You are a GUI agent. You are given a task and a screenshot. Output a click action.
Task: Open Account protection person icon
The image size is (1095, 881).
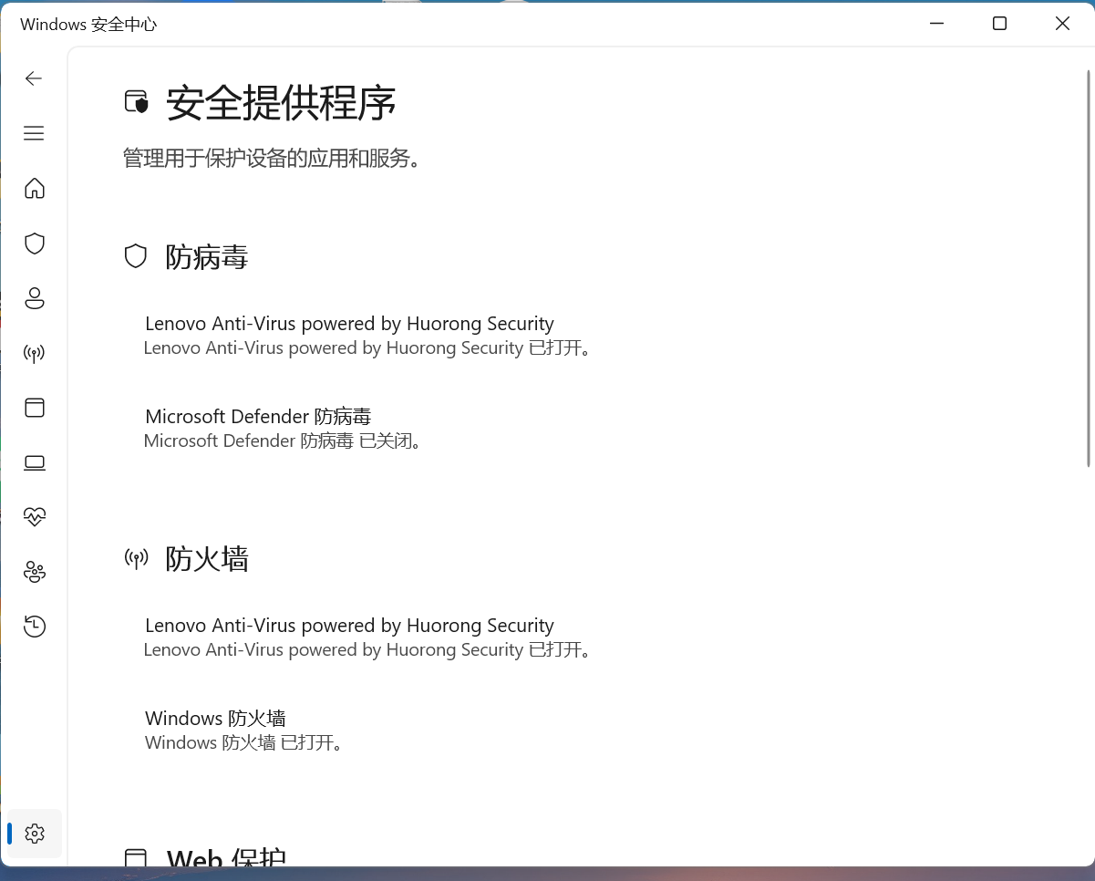pos(35,298)
